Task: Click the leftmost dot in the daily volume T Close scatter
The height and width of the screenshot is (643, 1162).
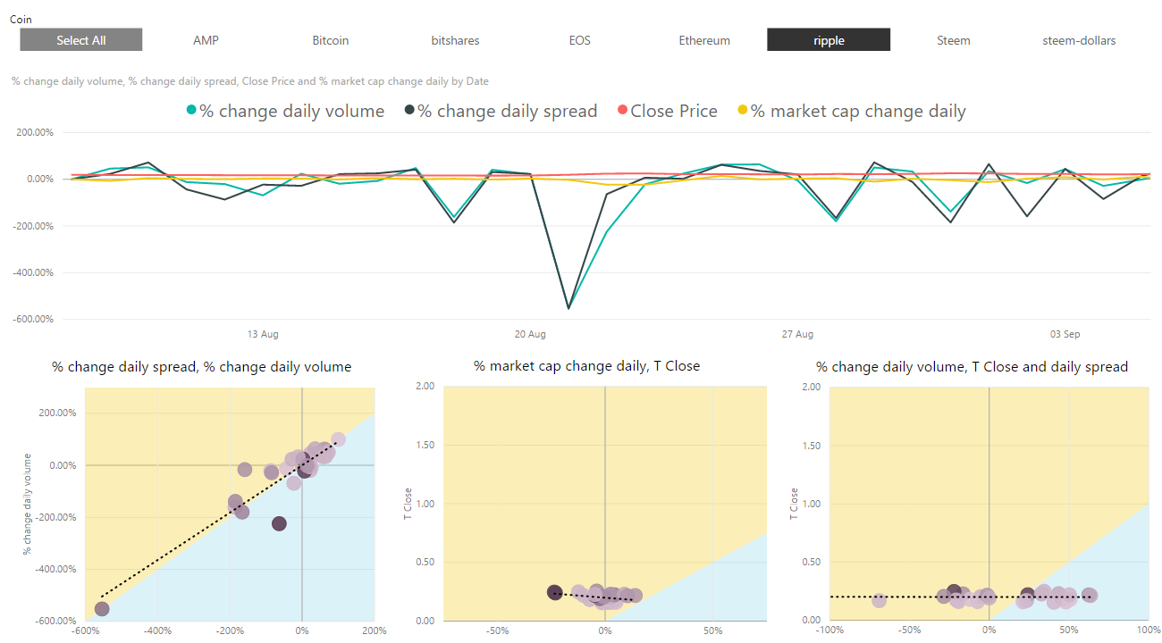Action: (879, 600)
